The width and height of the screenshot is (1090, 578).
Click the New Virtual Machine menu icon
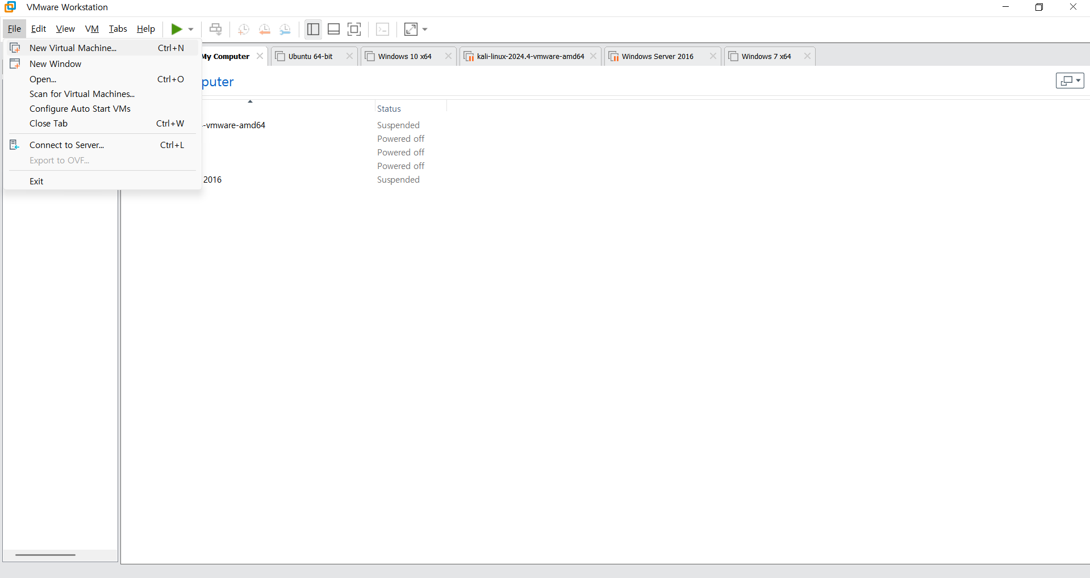click(15, 48)
